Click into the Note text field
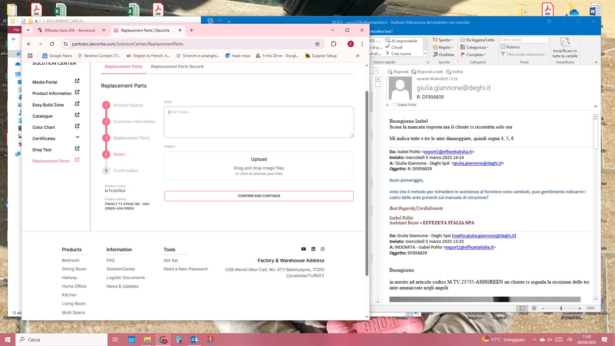The height and width of the screenshot is (346, 615). 259,122
